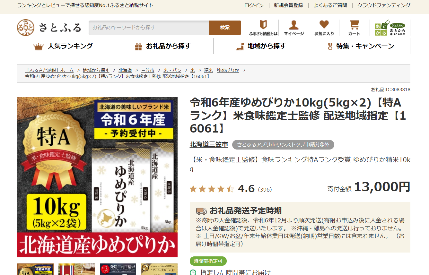
Task: Open クラウドファンディング link
Action: (384, 5)
